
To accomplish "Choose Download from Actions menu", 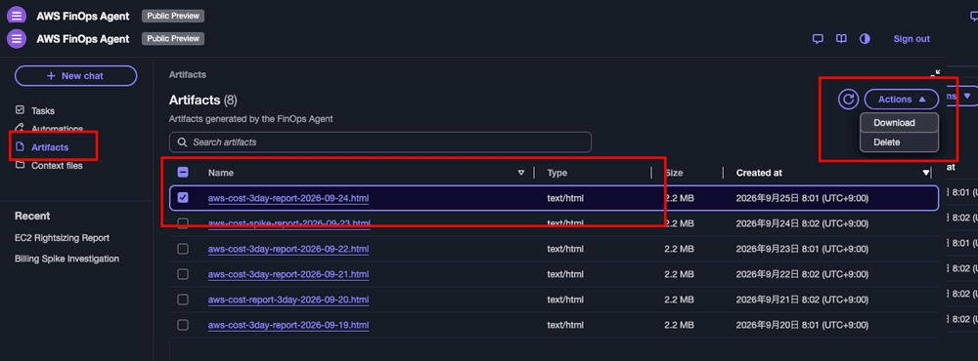I will click(899, 123).
